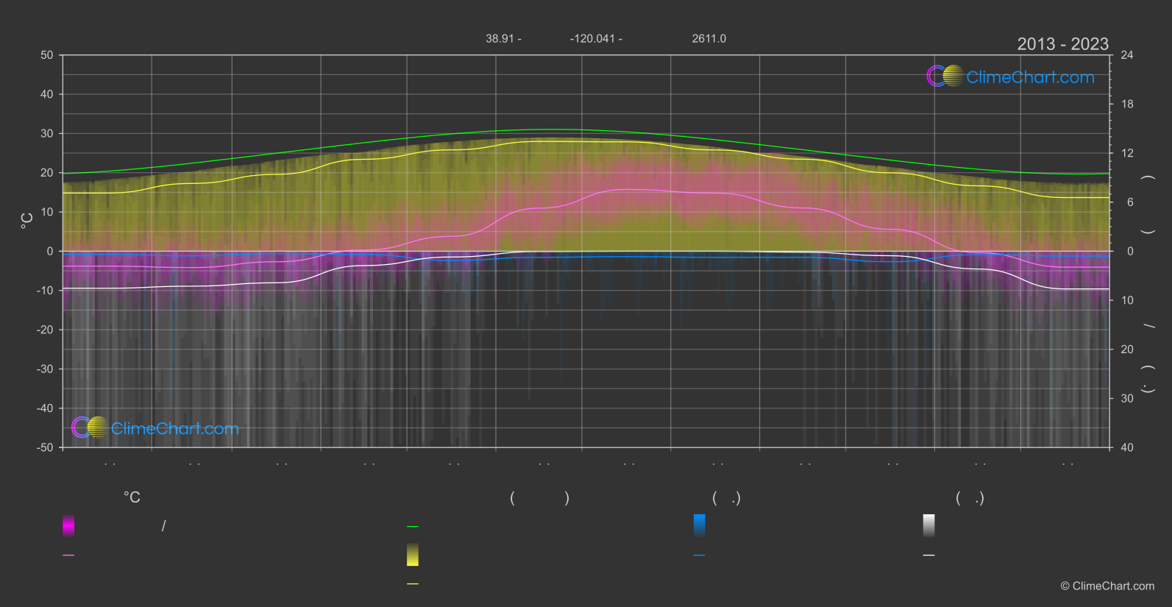This screenshot has height=607, width=1172.
Task: Click the yellow gradient legend swatch
Action: 413,555
